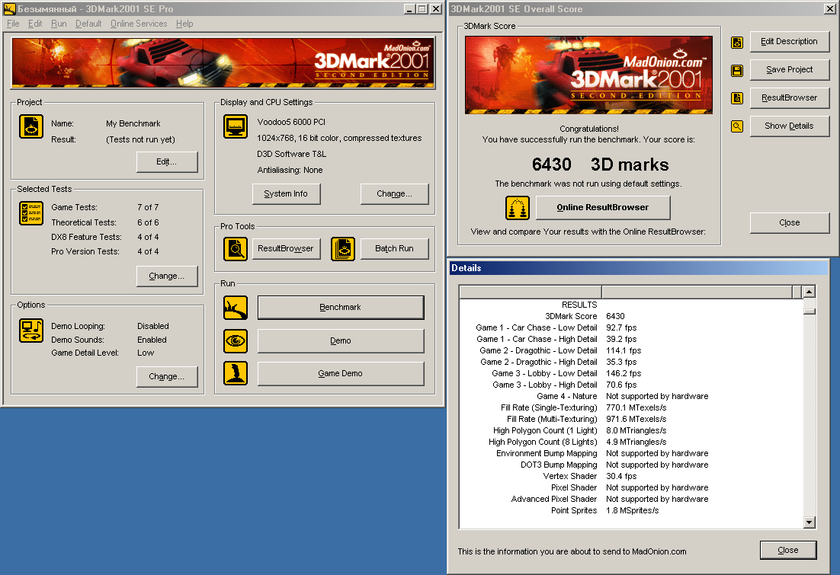Click the Options music-and-monitor icon
The height and width of the screenshot is (575, 840).
click(x=31, y=331)
